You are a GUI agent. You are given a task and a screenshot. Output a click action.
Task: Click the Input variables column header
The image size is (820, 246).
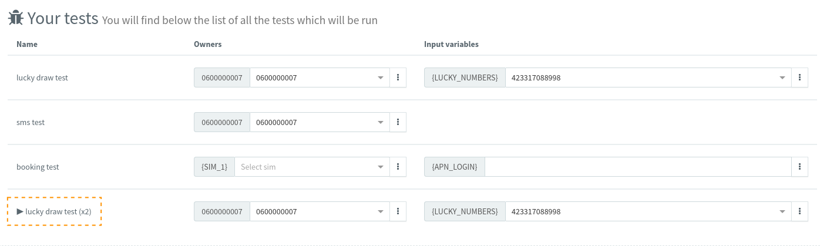pyautogui.click(x=451, y=44)
